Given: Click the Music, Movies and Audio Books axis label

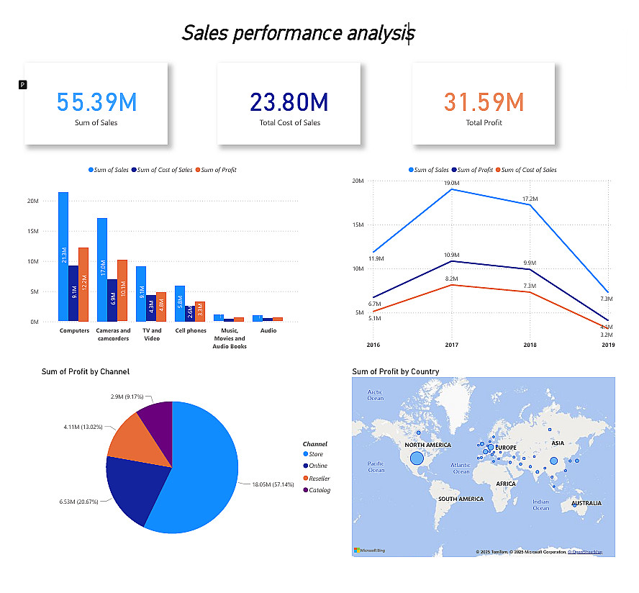Looking at the screenshot, I should (230, 338).
